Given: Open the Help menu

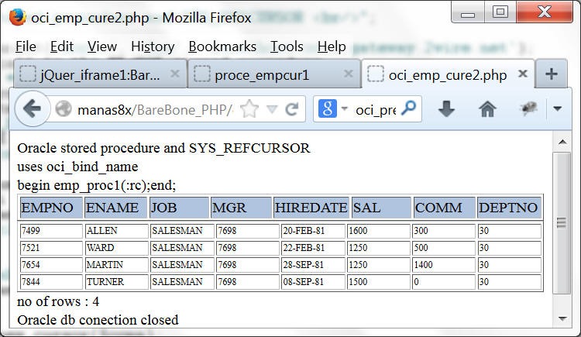Looking at the screenshot, I should coord(332,46).
